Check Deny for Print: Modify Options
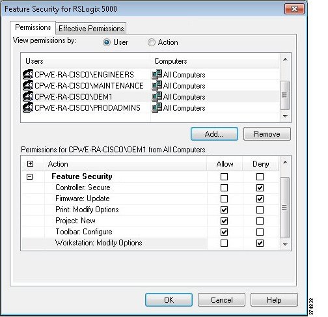Screen dimensions: 328x317 (260, 210)
